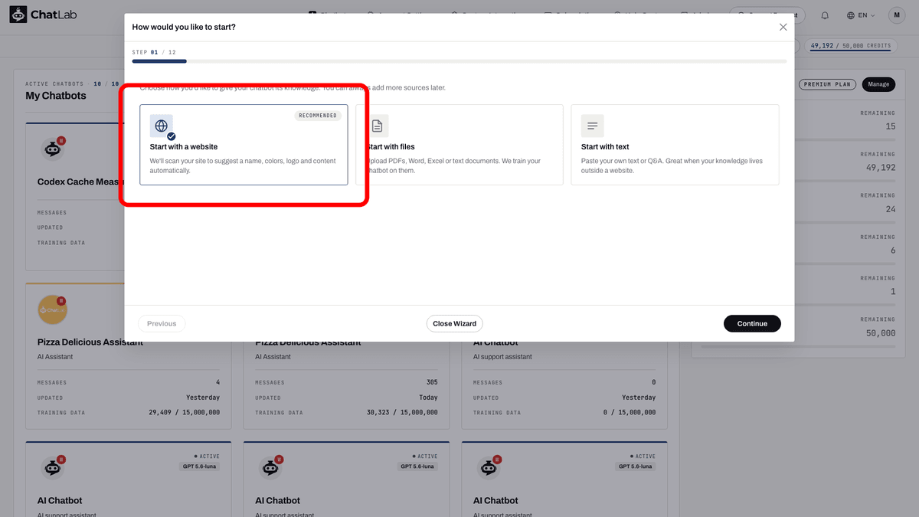The image size is (919, 517).
Task: Click the 49,192 / 50,000 CREDITS counter
Action: click(850, 46)
